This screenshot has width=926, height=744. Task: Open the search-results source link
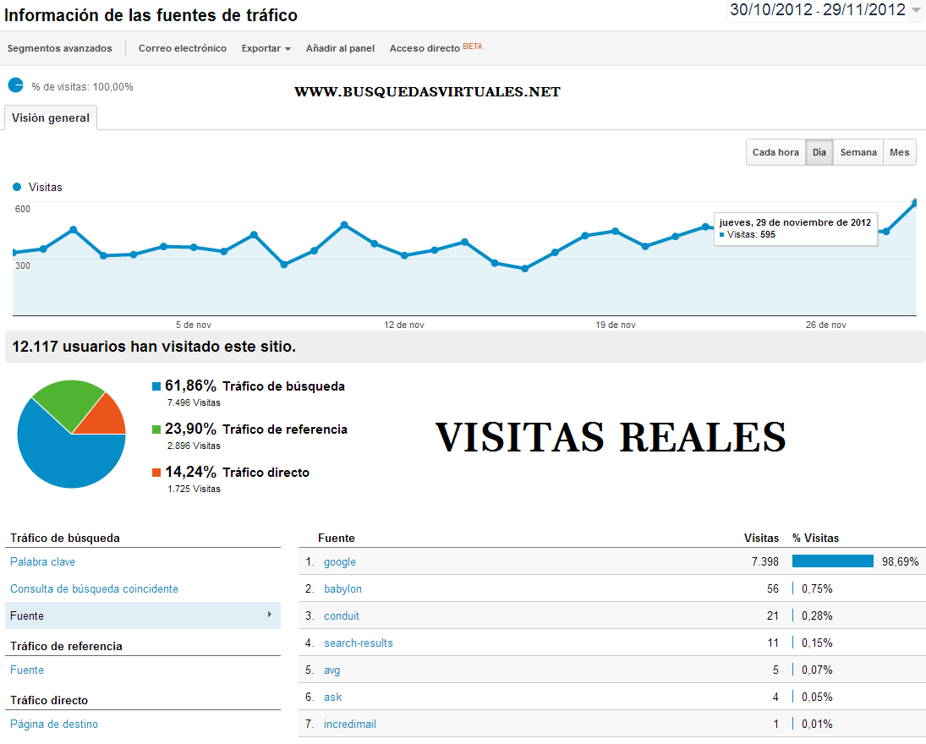point(358,643)
